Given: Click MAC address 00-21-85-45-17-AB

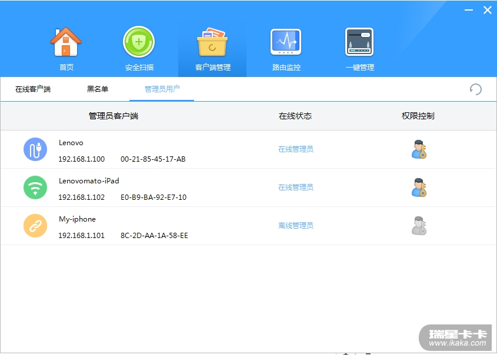Looking at the screenshot, I should pos(153,159).
